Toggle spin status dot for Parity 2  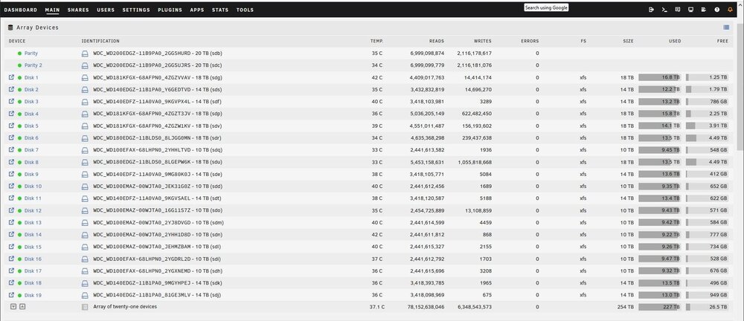(19, 65)
